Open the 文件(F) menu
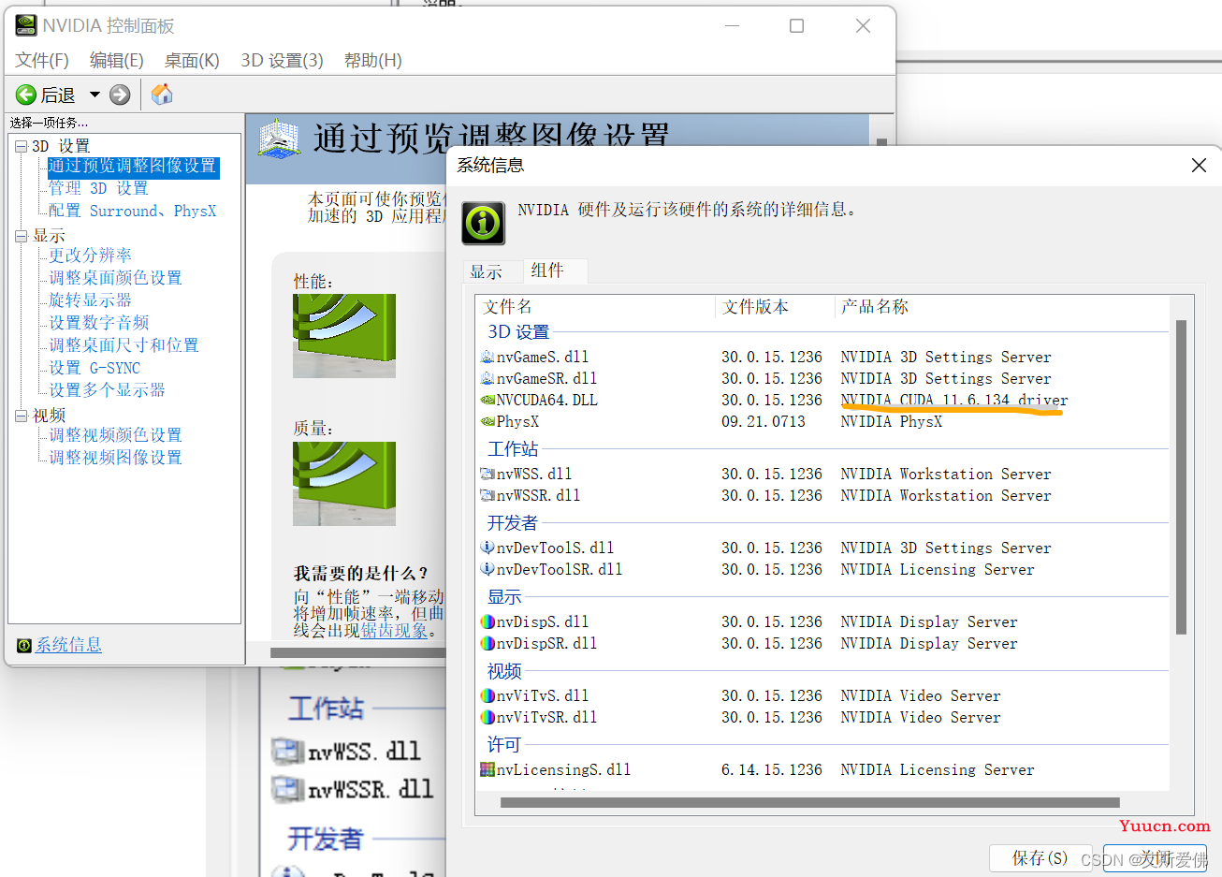 pyautogui.click(x=42, y=60)
